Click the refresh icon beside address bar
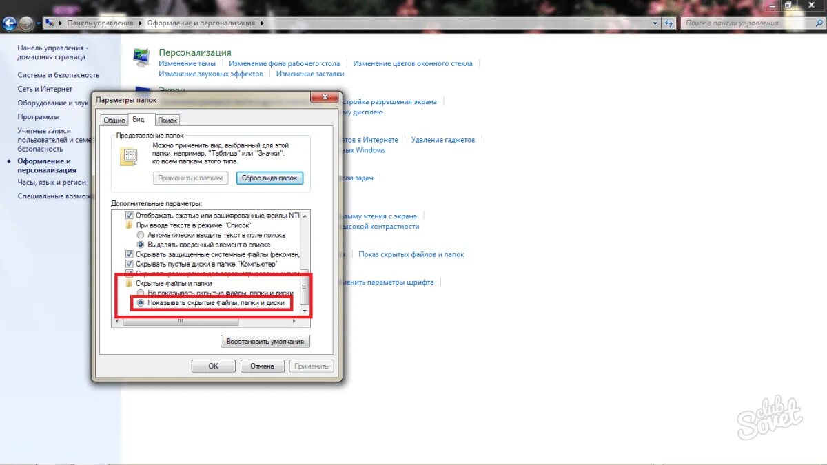The image size is (827, 465). click(x=668, y=23)
